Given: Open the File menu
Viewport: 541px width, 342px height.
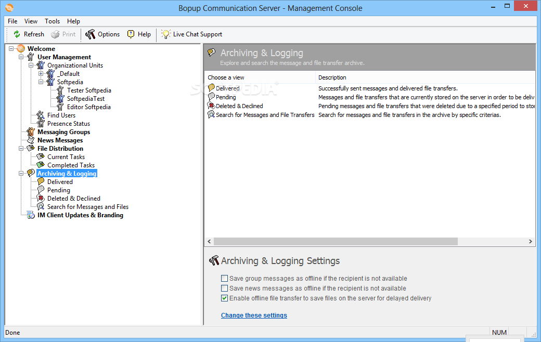Looking at the screenshot, I should pos(12,21).
